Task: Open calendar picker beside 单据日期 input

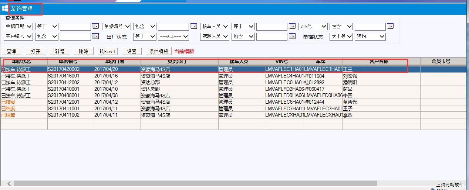Action: pos(95,26)
